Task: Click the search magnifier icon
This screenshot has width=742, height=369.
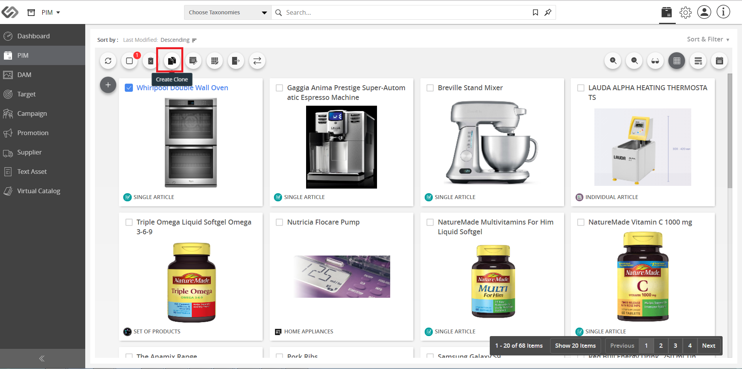Action: tap(279, 12)
